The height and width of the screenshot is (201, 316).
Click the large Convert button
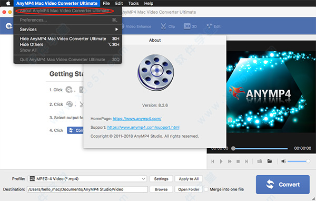tap(282, 185)
